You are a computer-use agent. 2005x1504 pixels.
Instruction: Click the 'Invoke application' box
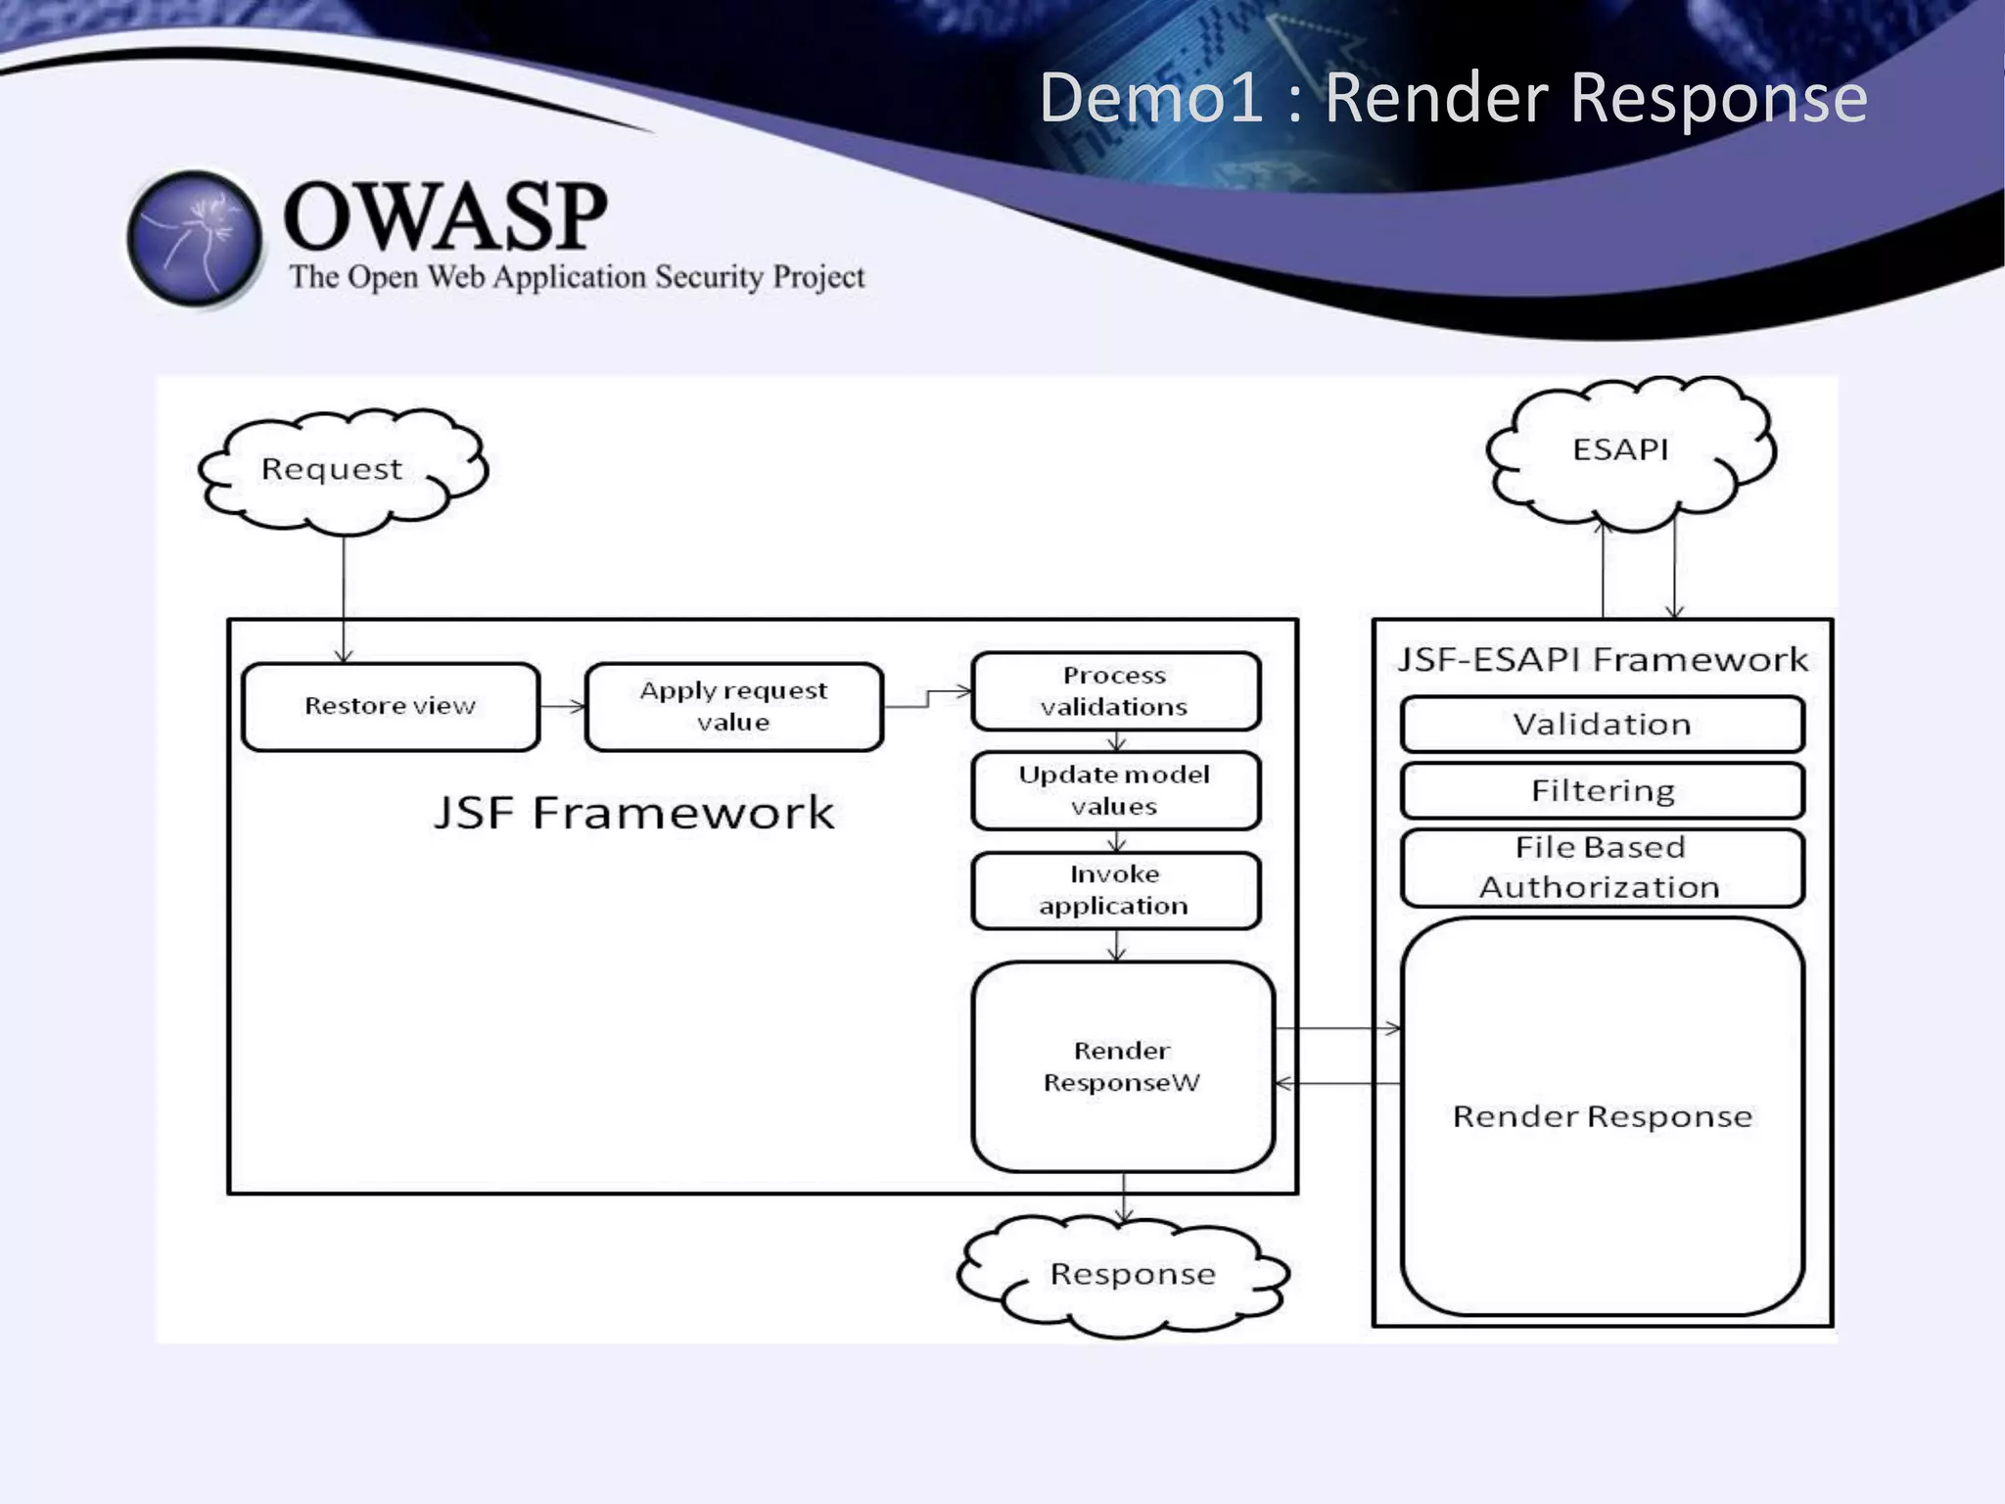point(1115,891)
